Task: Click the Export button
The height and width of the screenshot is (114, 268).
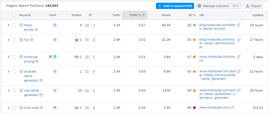Action: [253, 6]
